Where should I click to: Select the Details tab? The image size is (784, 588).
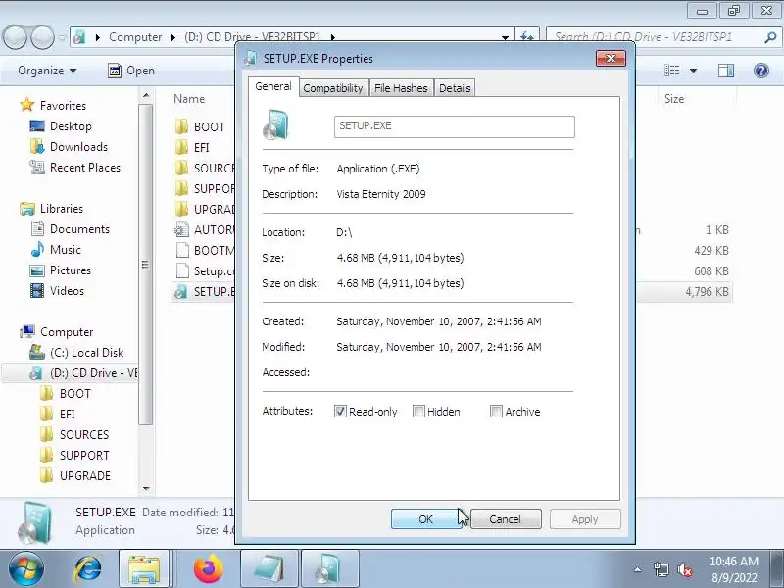click(x=455, y=88)
